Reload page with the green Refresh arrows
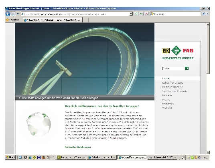This screenshot has height=168, width=215. tap(141, 14)
